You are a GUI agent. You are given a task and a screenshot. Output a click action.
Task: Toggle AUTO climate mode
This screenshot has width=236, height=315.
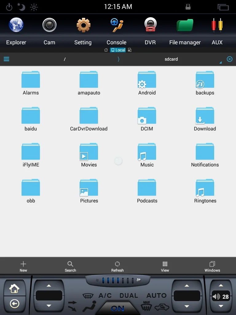156,295
